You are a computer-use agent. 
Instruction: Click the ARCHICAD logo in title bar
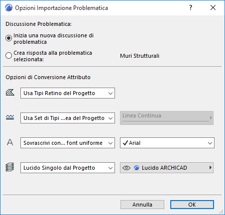click(x=8, y=7)
